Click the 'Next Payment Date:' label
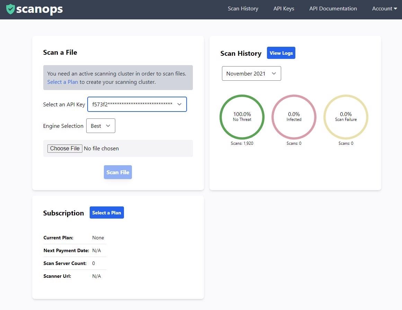 coord(66,250)
